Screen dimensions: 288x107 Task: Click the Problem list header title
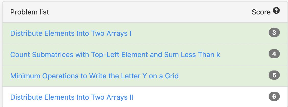[x=30, y=12]
